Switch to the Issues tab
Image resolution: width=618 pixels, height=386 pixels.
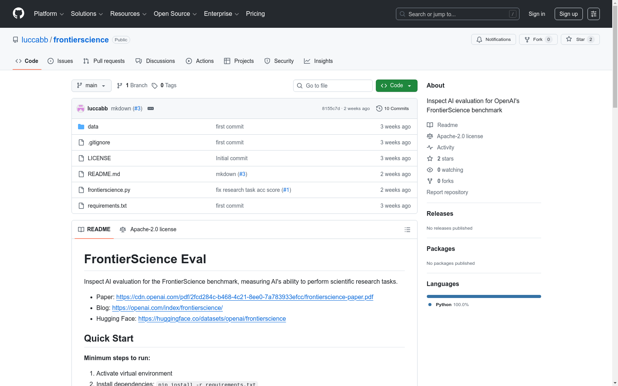pos(60,61)
